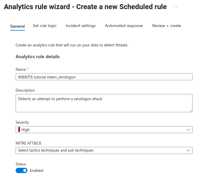Image resolution: width=199 pixels, height=186 pixels.
Task: Click into the Name input field
Action: click(104, 77)
